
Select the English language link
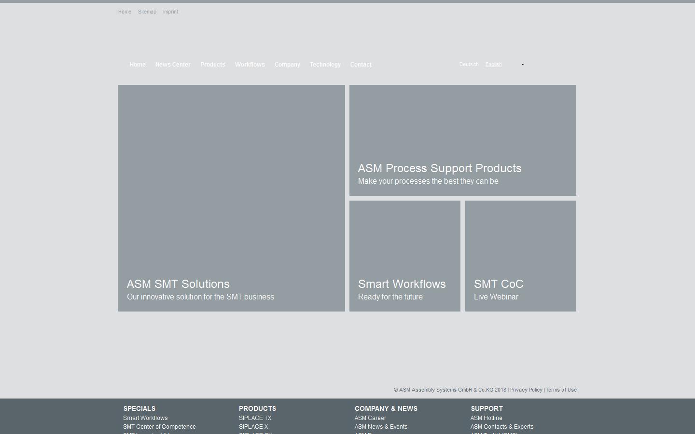click(493, 65)
